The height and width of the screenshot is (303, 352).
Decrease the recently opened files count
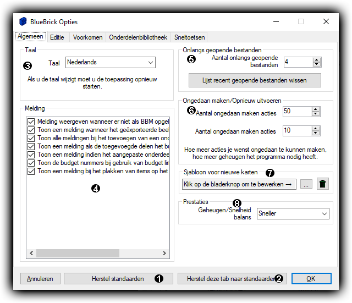pyautogui.click(x=317, y=64)
